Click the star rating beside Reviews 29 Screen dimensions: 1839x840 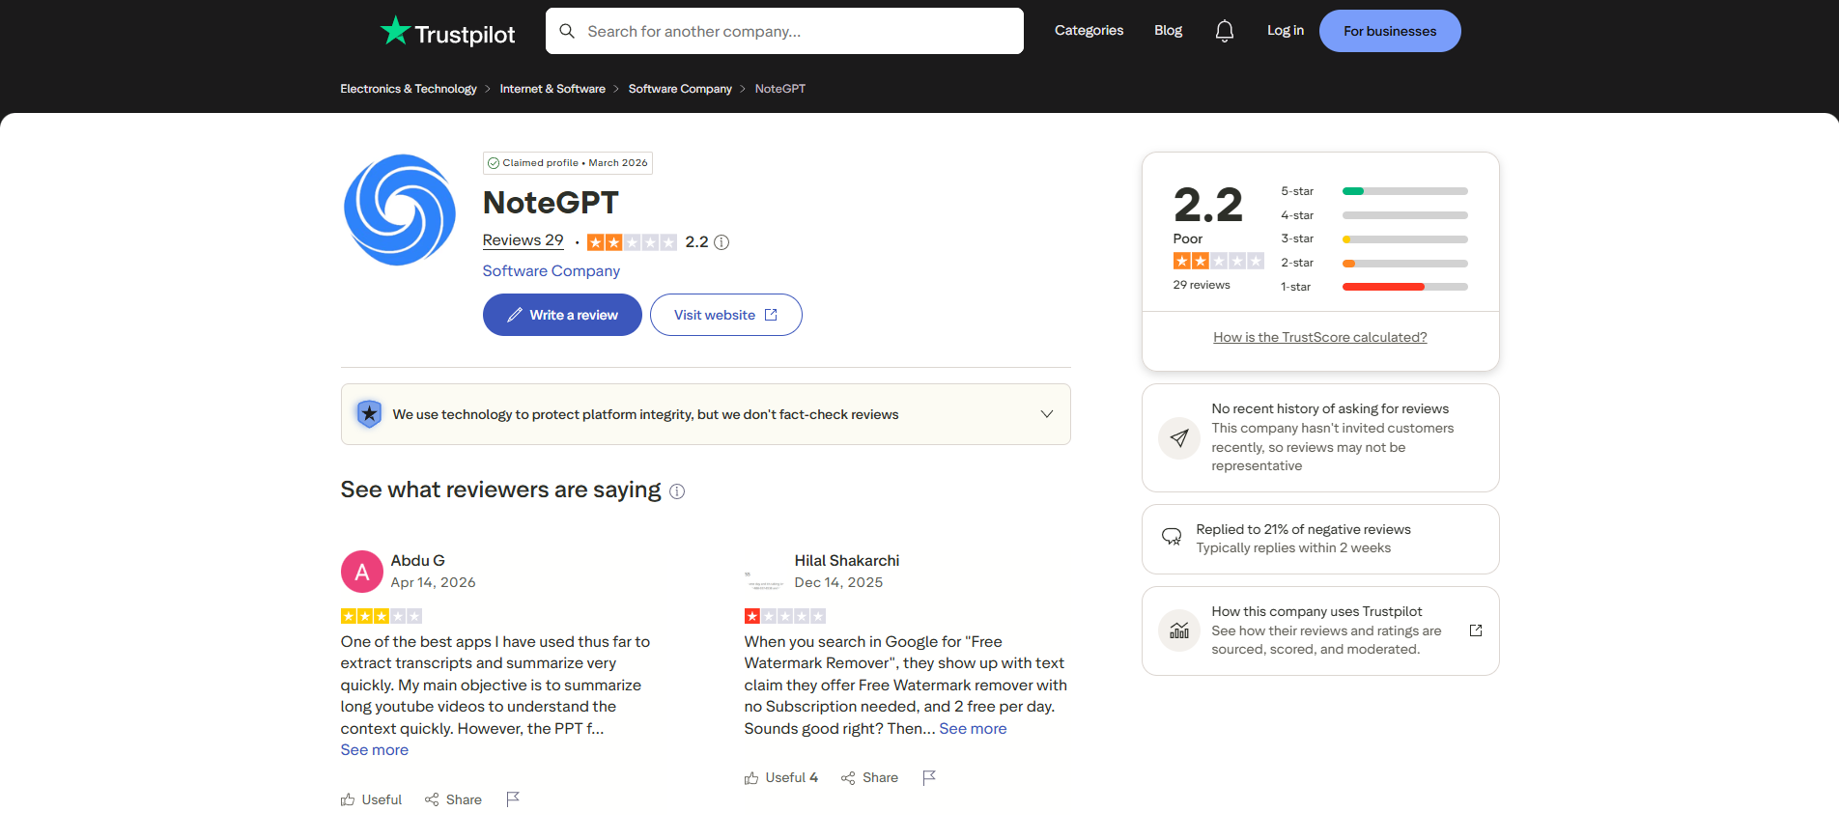tap(632, 242)
